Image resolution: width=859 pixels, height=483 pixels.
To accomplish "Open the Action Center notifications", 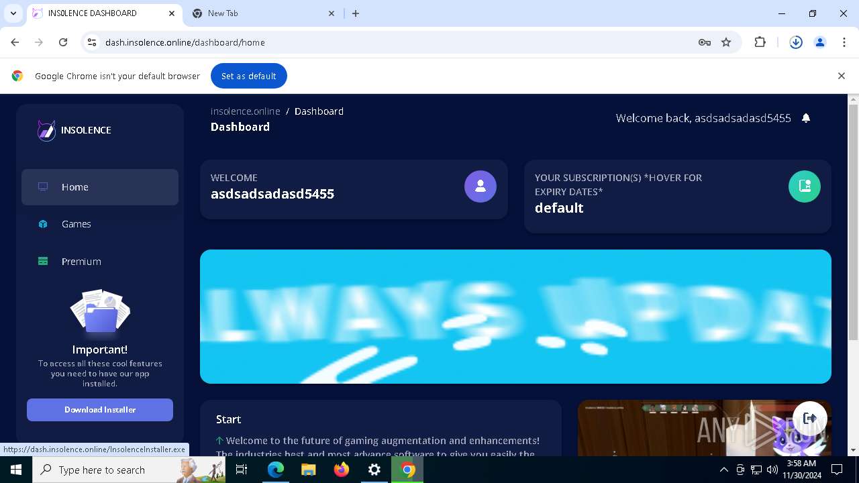I will 837,470.
